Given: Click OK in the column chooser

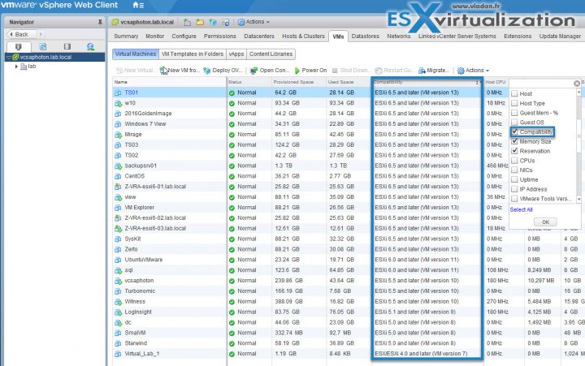Looking at the screenshot, I should (545, 222).
